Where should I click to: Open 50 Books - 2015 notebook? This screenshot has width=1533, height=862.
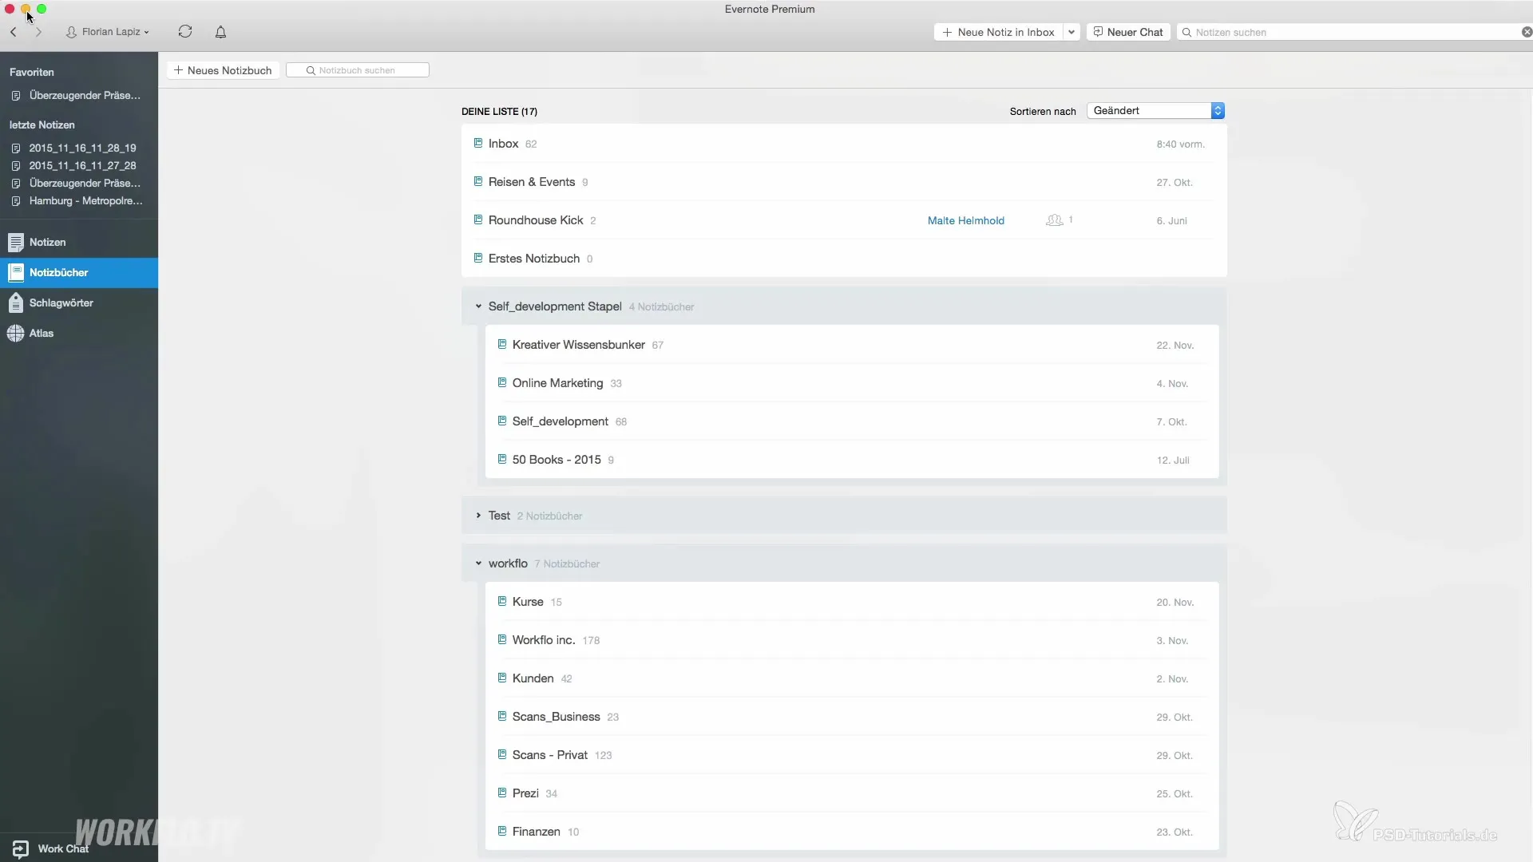pyautogui.click(x=852, y=460)
